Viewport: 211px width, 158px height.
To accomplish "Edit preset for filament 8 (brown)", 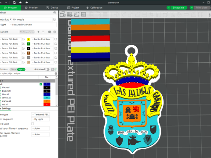I will coord(56,53).
